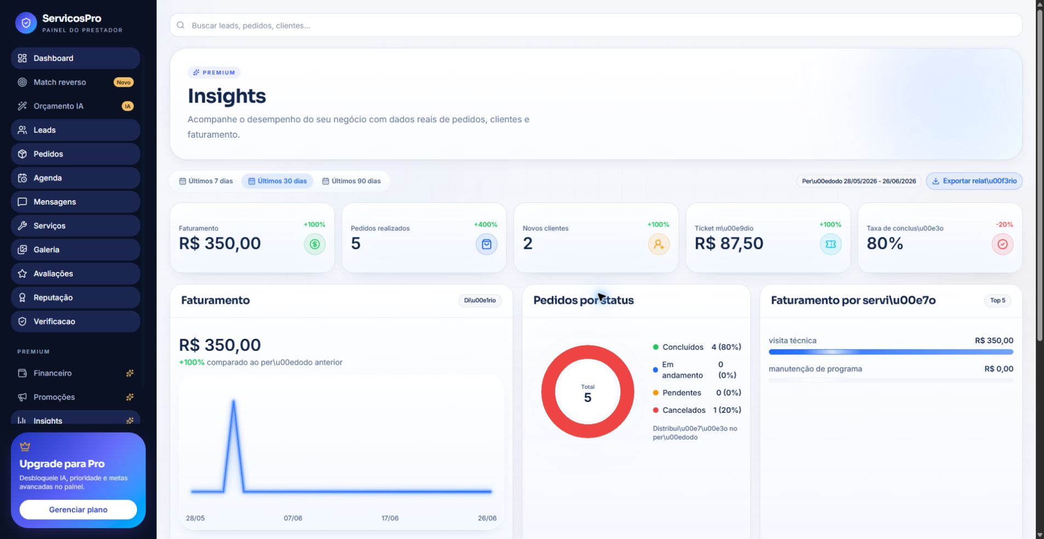Click the Insights bar chart icon
The image size is (1044, 539).
pyautogui.click(x=22, y=420)
